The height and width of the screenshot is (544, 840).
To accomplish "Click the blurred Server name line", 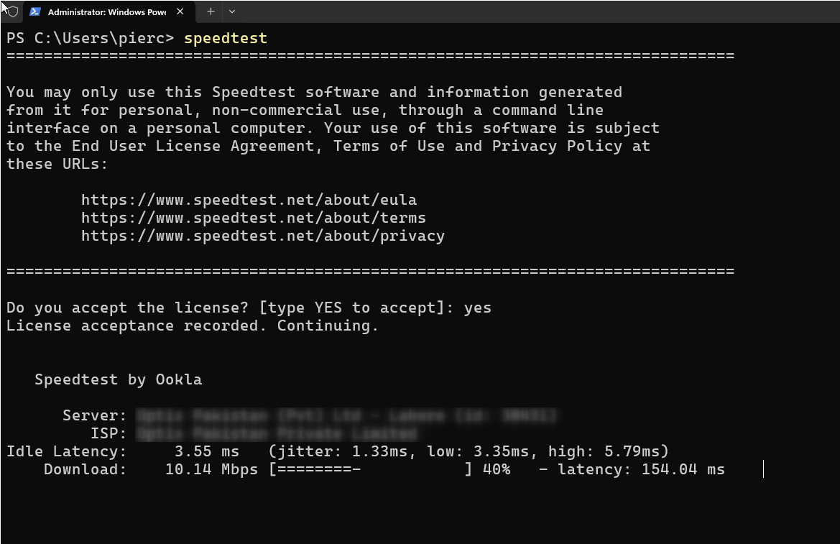I will 346,415.
